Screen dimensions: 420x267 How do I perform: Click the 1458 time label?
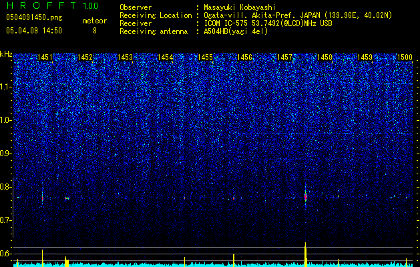(x=325, y=57)
